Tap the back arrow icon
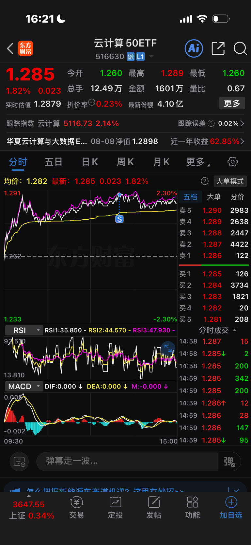 pyautogui.click(x=10, y=49)
